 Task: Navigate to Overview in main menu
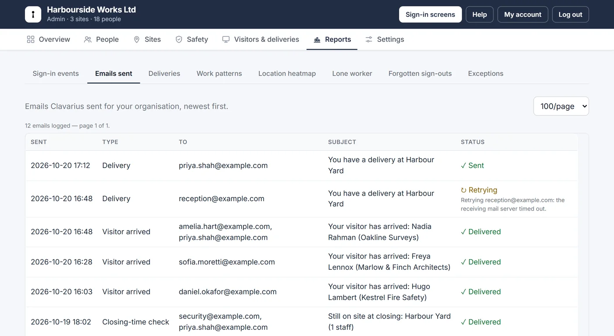[54, 39]
